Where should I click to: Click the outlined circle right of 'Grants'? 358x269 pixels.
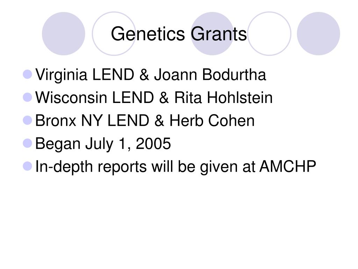coord(270,34)
